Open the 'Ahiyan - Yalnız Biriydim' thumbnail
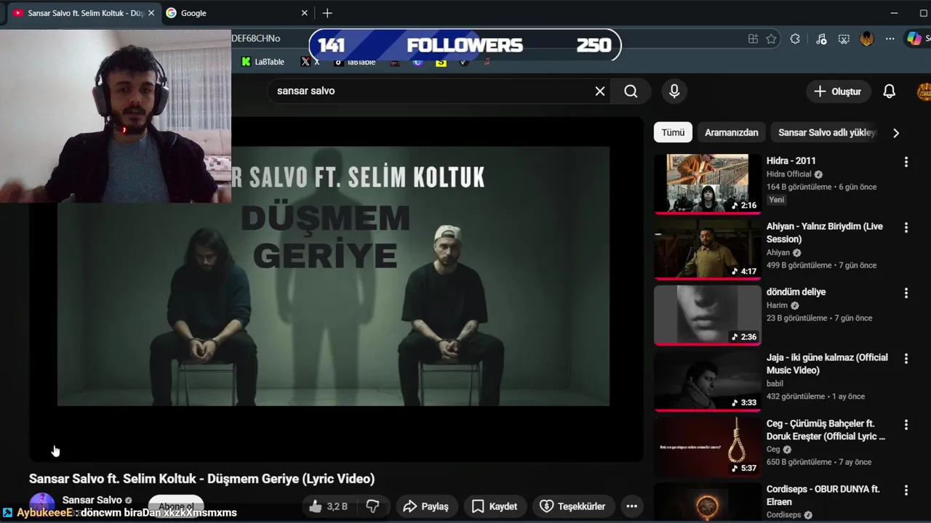The height and width of the screenshot is (523, 931). [707, 249]
